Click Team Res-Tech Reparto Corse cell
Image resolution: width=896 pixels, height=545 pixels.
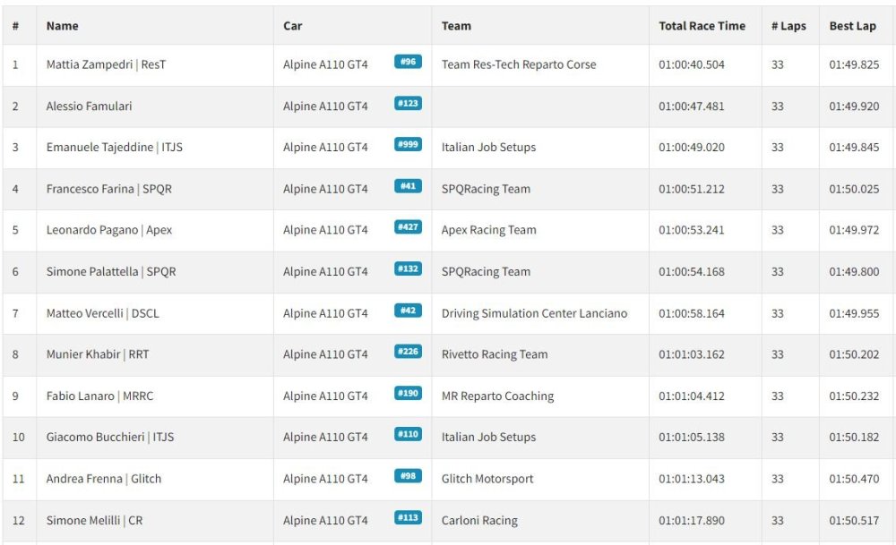(x=519, y=64)
